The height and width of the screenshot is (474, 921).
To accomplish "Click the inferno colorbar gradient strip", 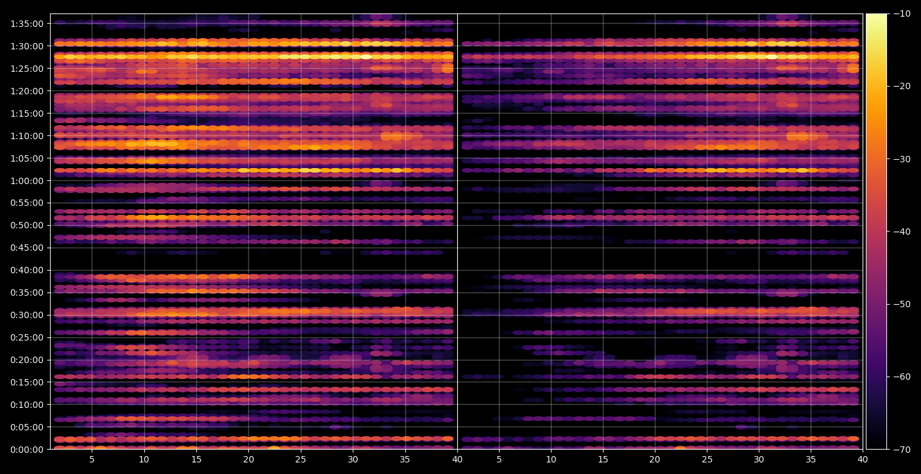I will (x=876, y=232).
